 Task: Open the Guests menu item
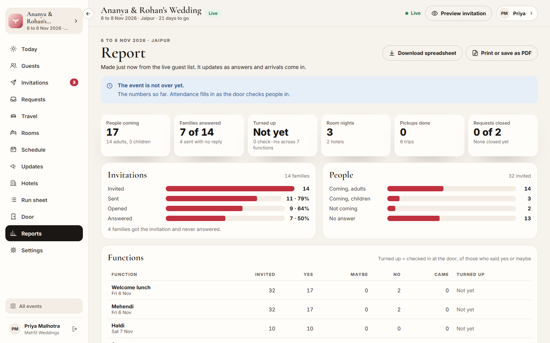[x=44, y=66]
